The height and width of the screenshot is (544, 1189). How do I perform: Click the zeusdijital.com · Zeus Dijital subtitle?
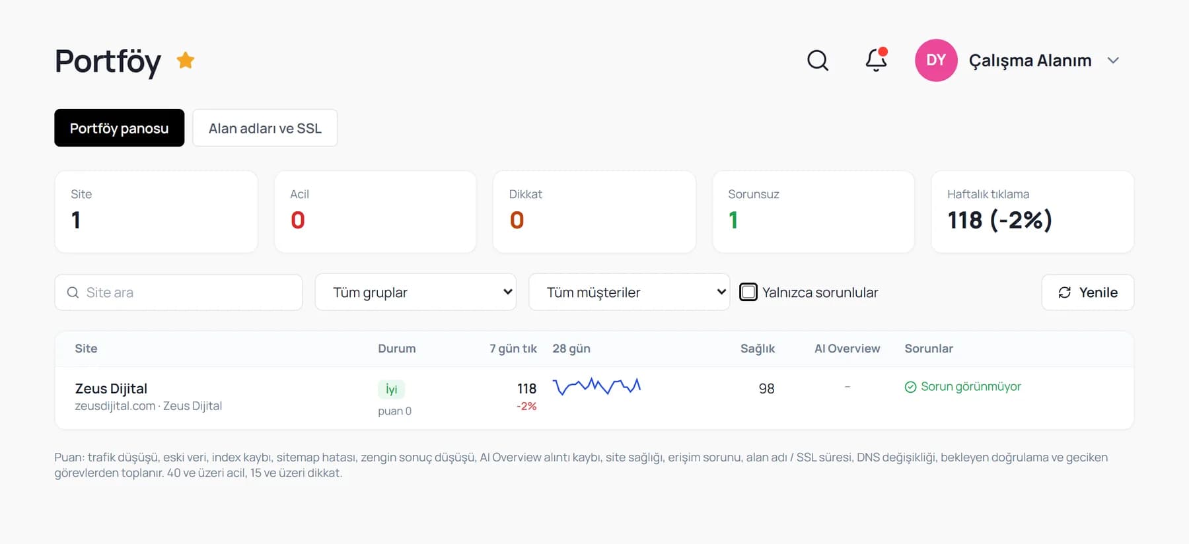coord(149,406)
